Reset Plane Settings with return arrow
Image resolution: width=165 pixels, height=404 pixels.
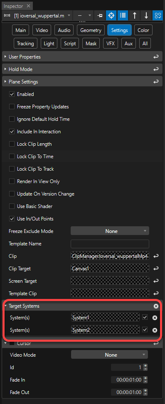coord(156,82)
